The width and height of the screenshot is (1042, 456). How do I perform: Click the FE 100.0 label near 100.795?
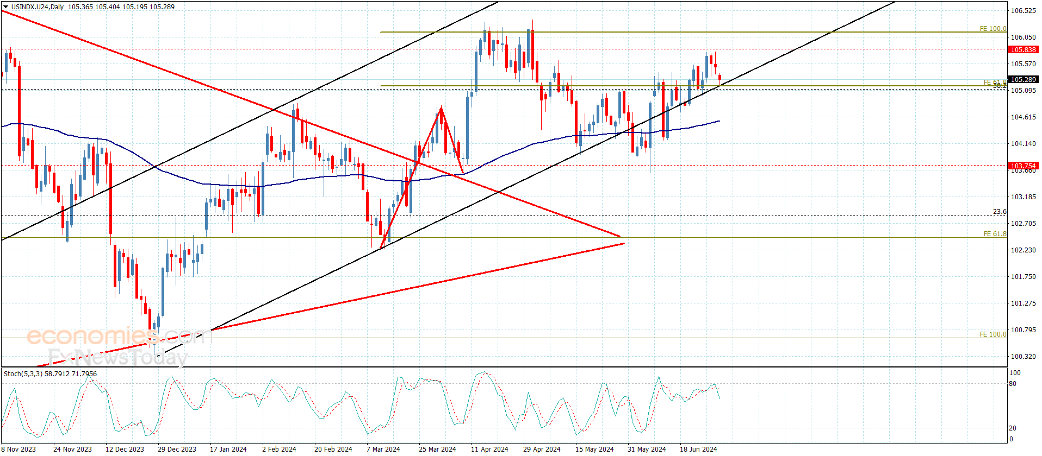993,334
